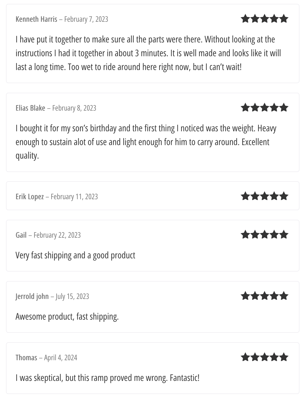Click the Jerrold john reviewer name
Viewport: 307px width, 400px height.
tap(32, 297)
